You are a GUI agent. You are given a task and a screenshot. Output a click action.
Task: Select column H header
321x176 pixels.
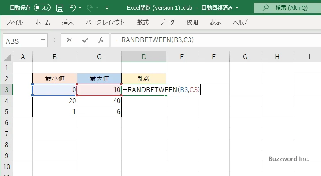pos(277,57)
